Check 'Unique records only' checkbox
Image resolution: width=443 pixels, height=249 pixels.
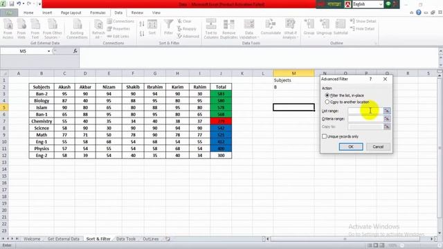(325, 136)
